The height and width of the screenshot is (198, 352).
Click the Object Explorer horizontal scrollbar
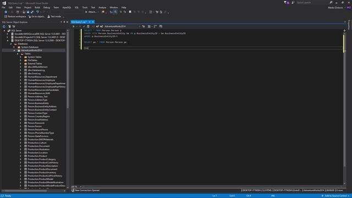click(x=26, y=191)
